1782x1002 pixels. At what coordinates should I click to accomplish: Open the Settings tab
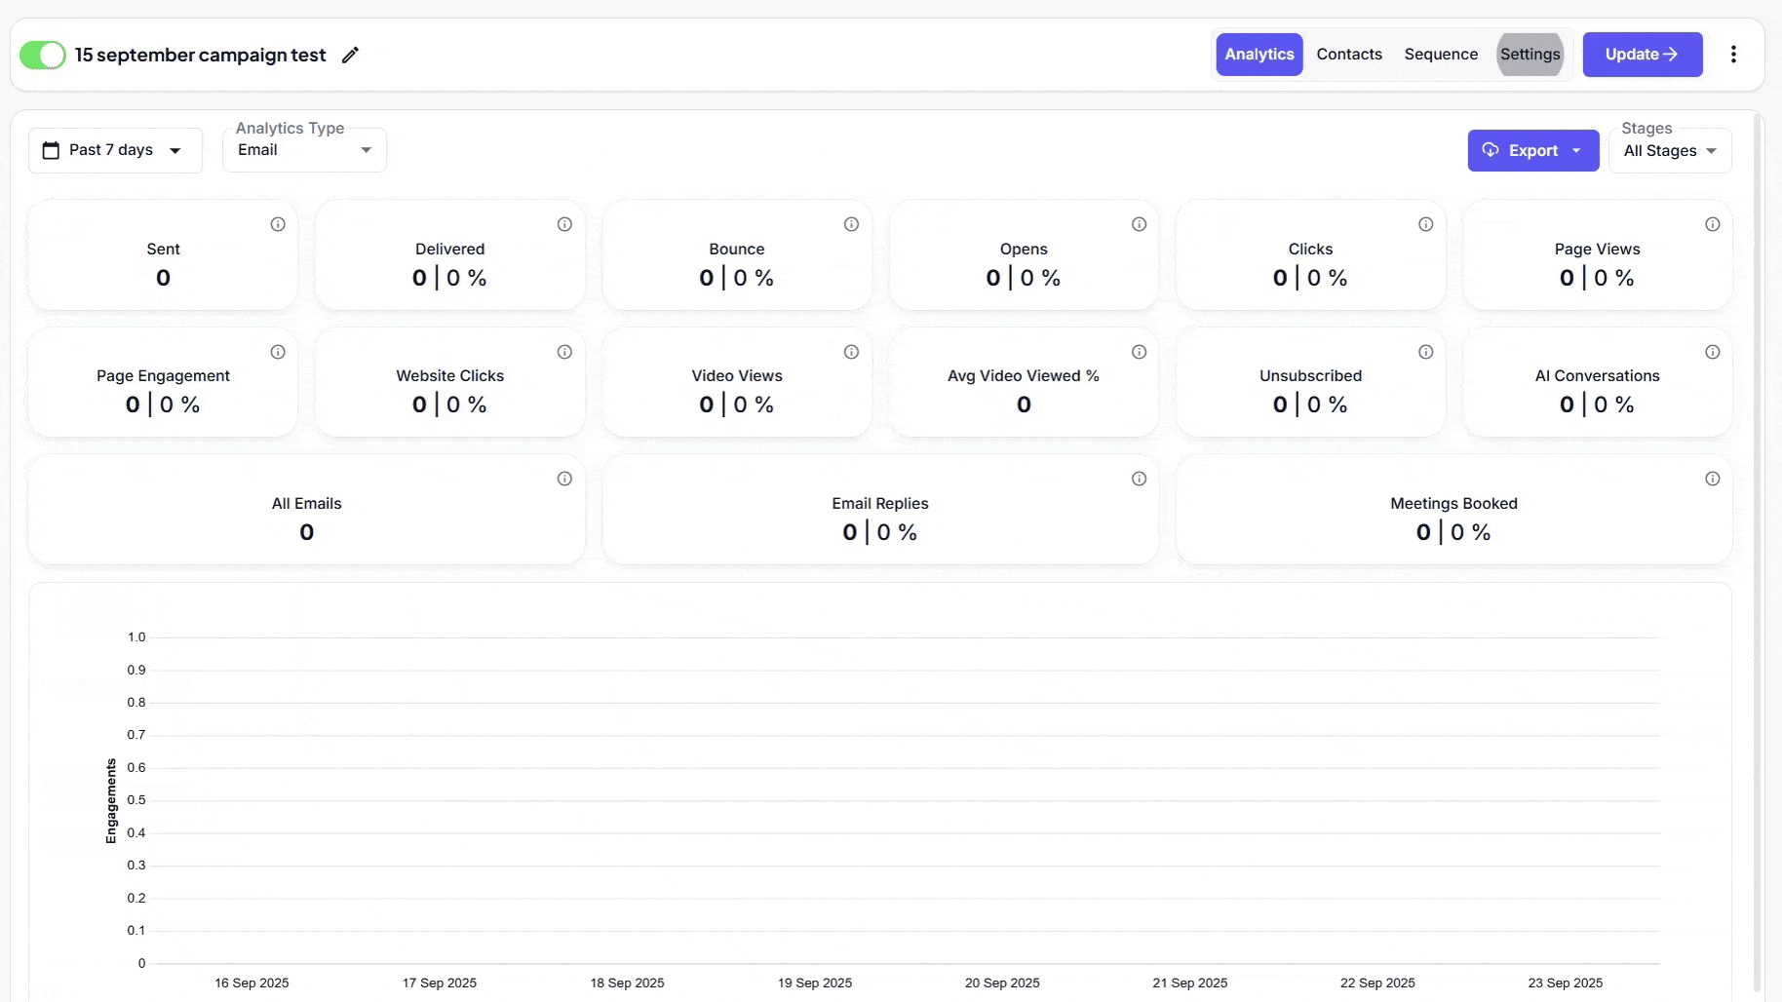1530,55
